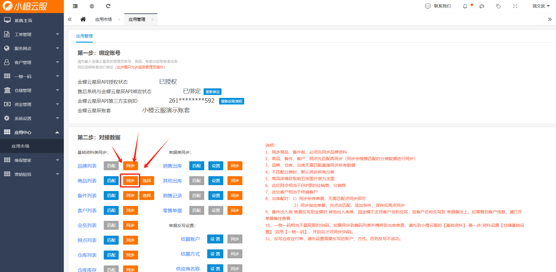Click the 重新获取授权 button

click(232, 101)
